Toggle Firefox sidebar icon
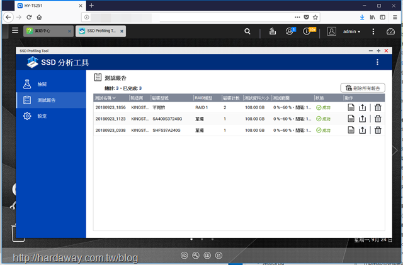The height and width of the screenshot is (265, 403). (382, 17)
